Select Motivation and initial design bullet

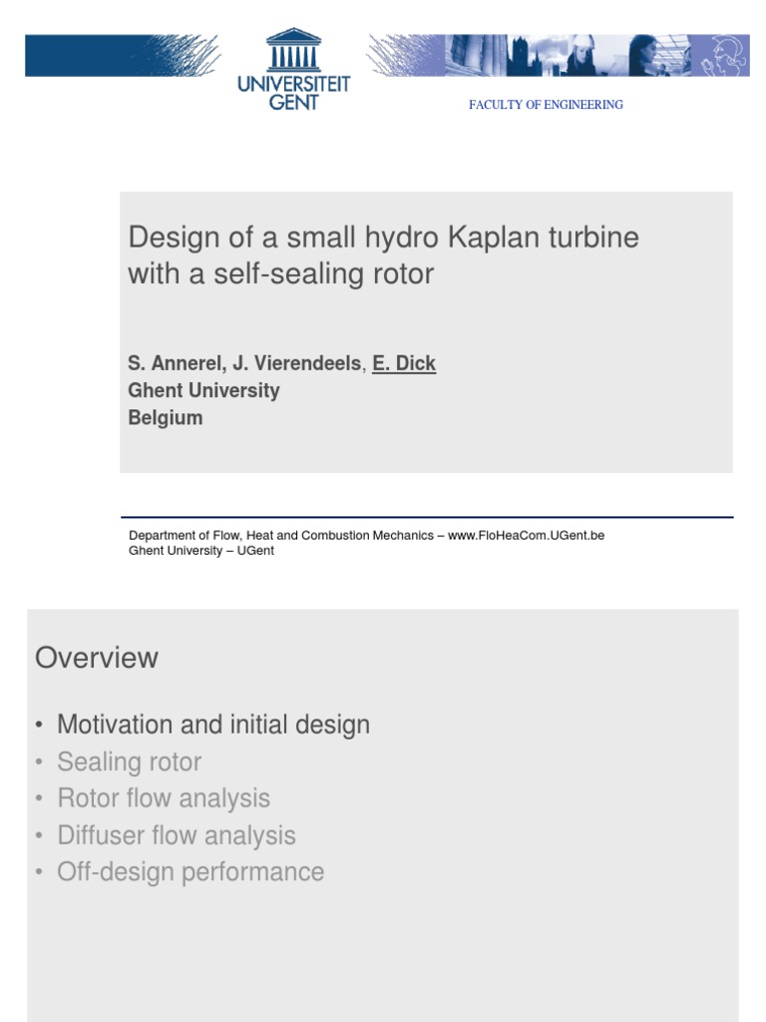[213, 725]
